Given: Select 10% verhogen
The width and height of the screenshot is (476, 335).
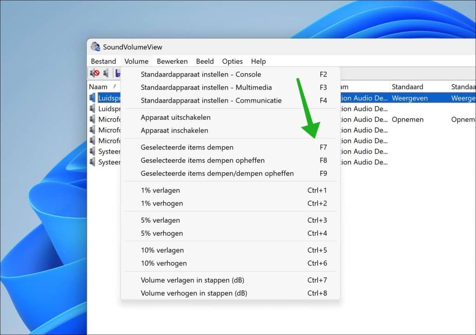Looking at the screenshot, I should pyautogui.click(x=231, y=263).
